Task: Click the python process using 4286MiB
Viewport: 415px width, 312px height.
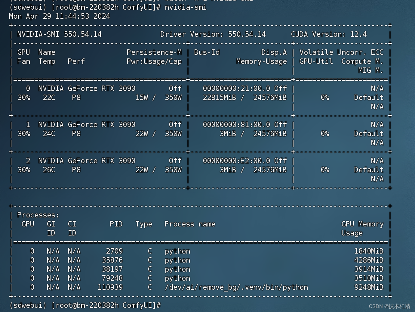Action: 177,260
